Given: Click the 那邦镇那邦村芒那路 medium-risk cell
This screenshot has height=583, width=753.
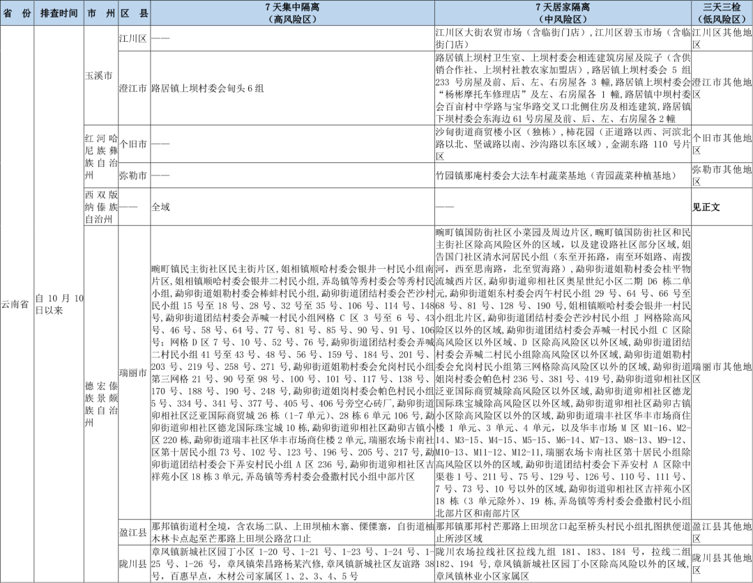Looking at the screenshot, I should 563,532.
